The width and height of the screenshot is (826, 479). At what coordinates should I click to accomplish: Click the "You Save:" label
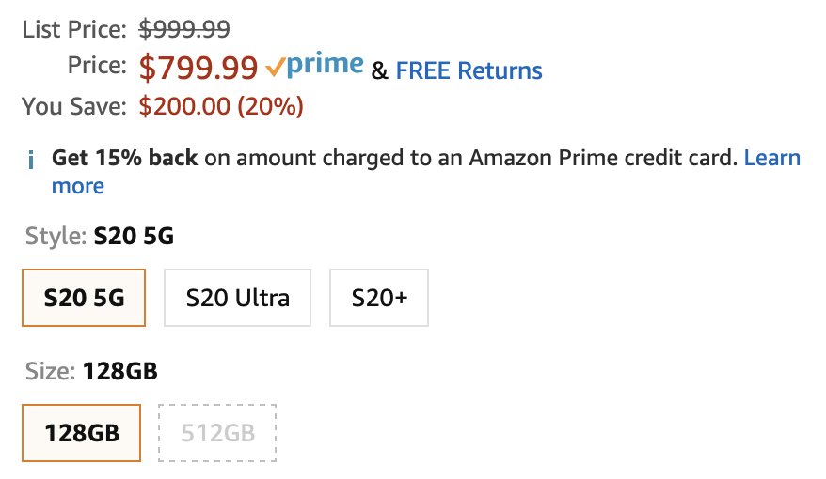pyautogui.click(x=74, y=106)
